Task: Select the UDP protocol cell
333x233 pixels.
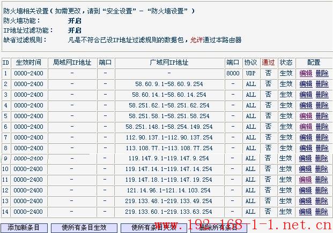Action: (x=250, y=73)
